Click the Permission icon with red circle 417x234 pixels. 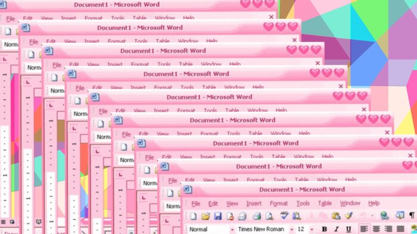[x=230, y=216]
